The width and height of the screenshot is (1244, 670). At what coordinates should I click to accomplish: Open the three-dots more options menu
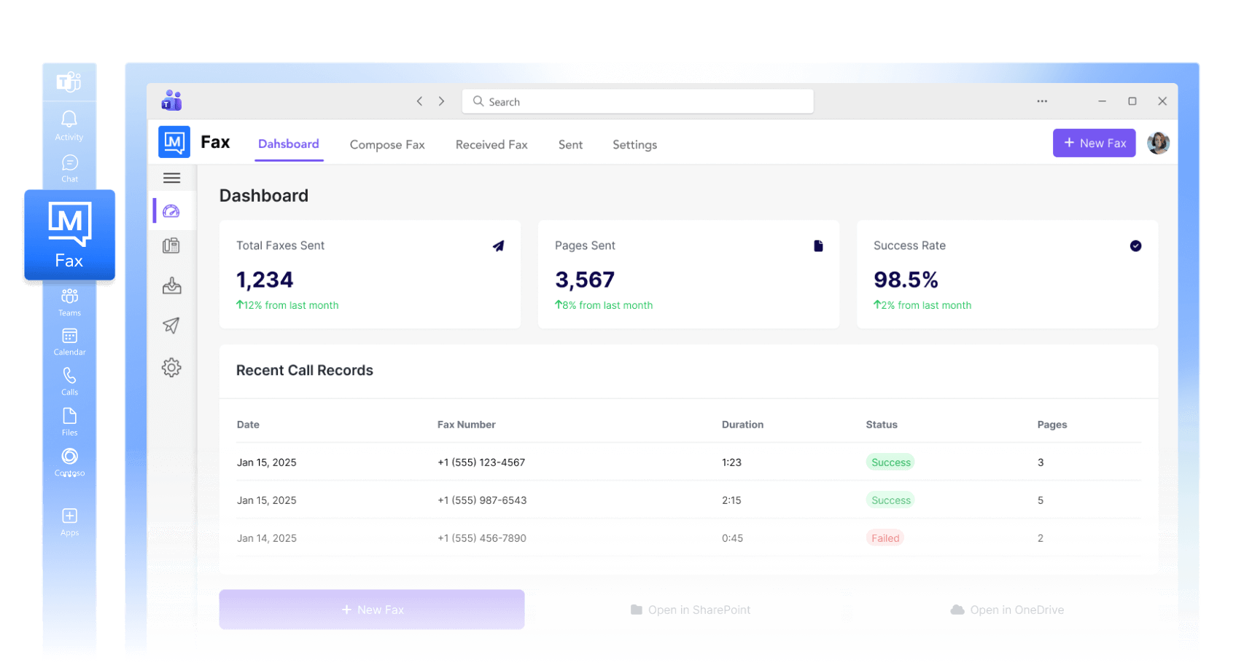1042,101
